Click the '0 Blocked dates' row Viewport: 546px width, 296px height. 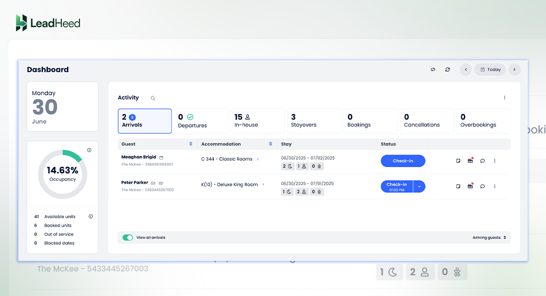54,243
